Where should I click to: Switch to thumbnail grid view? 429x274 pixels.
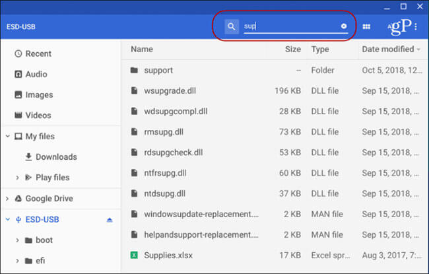point(366,26)
